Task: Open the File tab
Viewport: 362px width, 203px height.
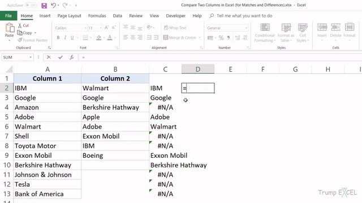Action: click(8, 16)
